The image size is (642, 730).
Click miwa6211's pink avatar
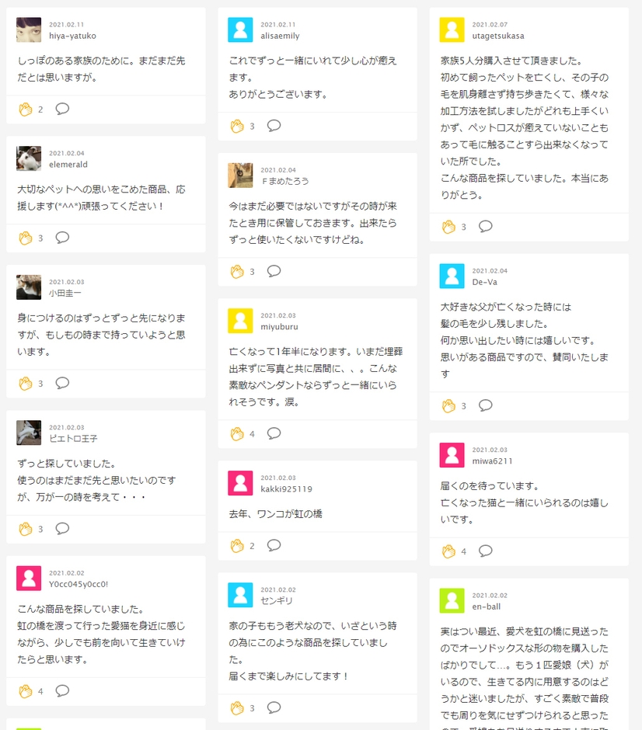[452, 455]
